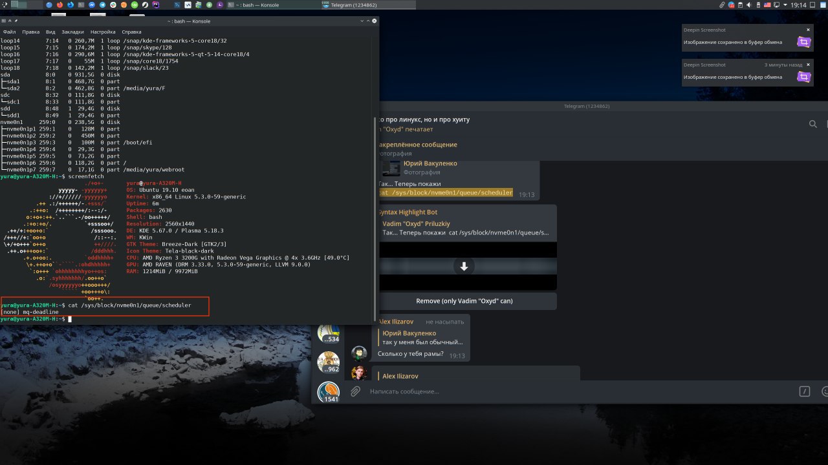Image resolution: width=828 pixels, height=465 pixels.
Task: Open chat with ..962 unread badge
Action: coord(329,362)
